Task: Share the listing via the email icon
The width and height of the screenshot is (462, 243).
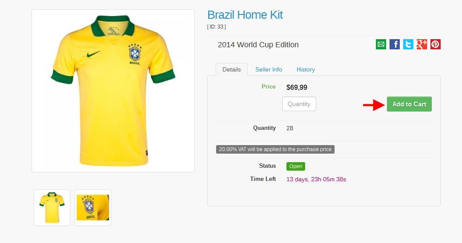Action: pos(381,44)
